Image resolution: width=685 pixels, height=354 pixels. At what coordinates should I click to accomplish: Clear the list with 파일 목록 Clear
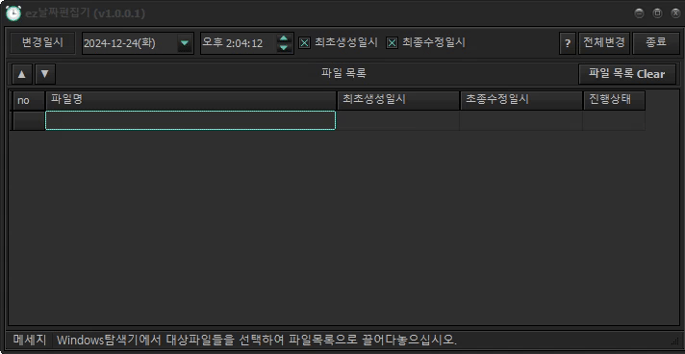(x=627, y=74)
